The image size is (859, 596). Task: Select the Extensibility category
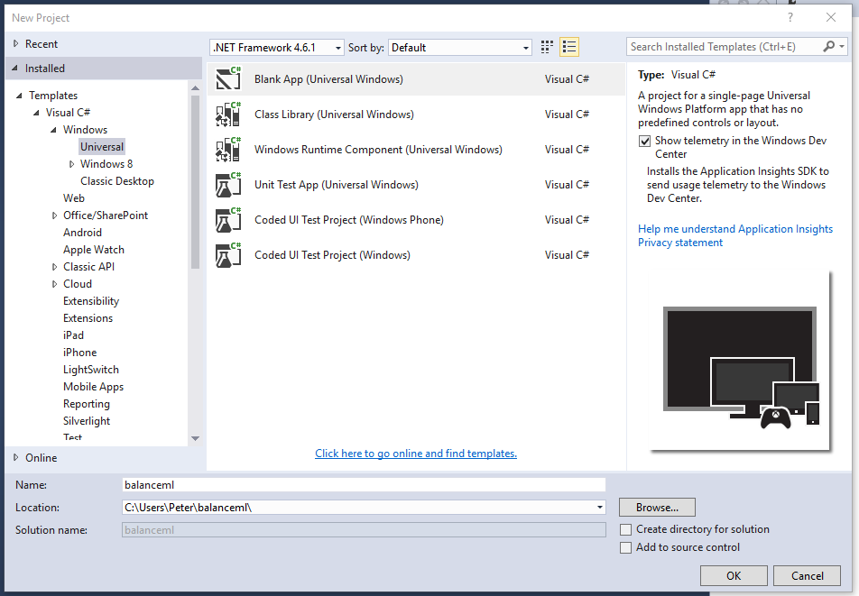point(91,301)
